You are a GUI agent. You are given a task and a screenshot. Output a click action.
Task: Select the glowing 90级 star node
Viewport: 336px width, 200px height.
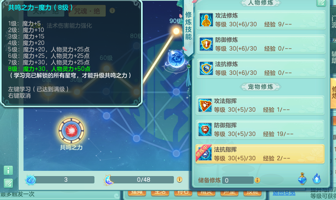click(176, 31)
